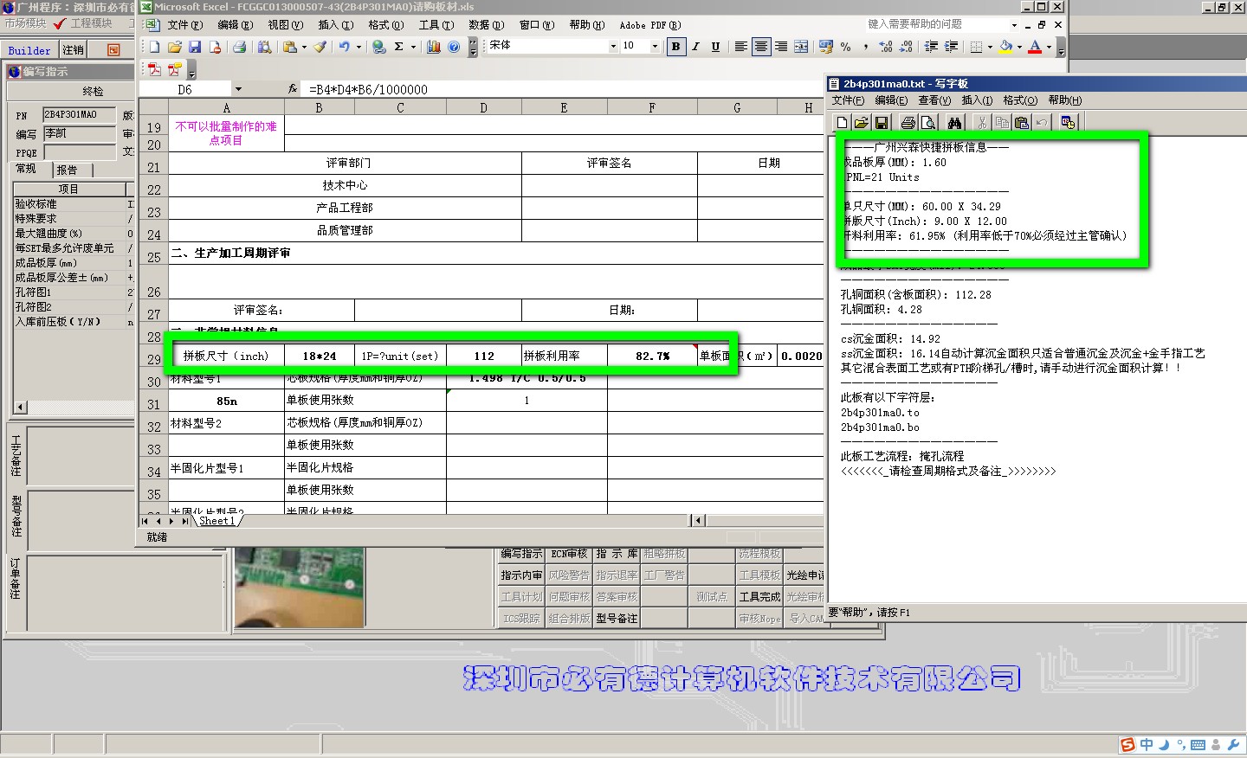The width and height of the screenshot is (1247, 758).
Task: Open Paste options dropdown arrow
Action: coord(304,47)
